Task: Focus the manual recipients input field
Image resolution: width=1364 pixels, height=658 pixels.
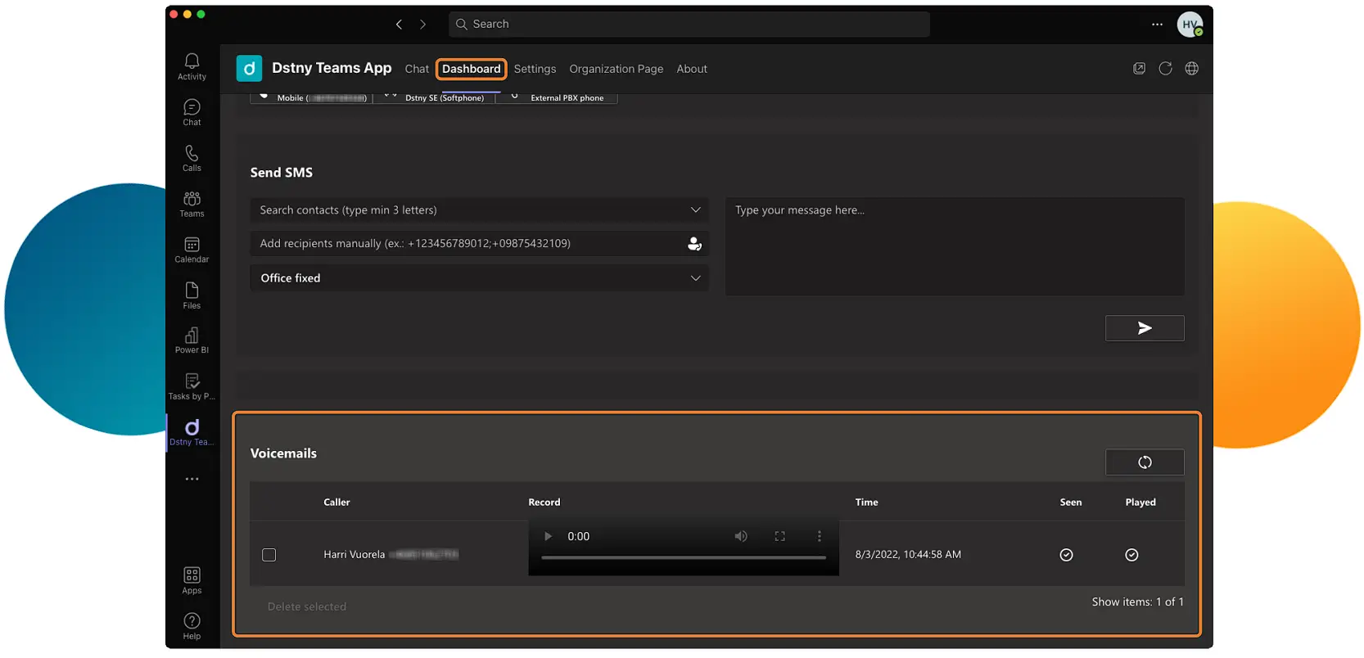Action: click(480, 244)
